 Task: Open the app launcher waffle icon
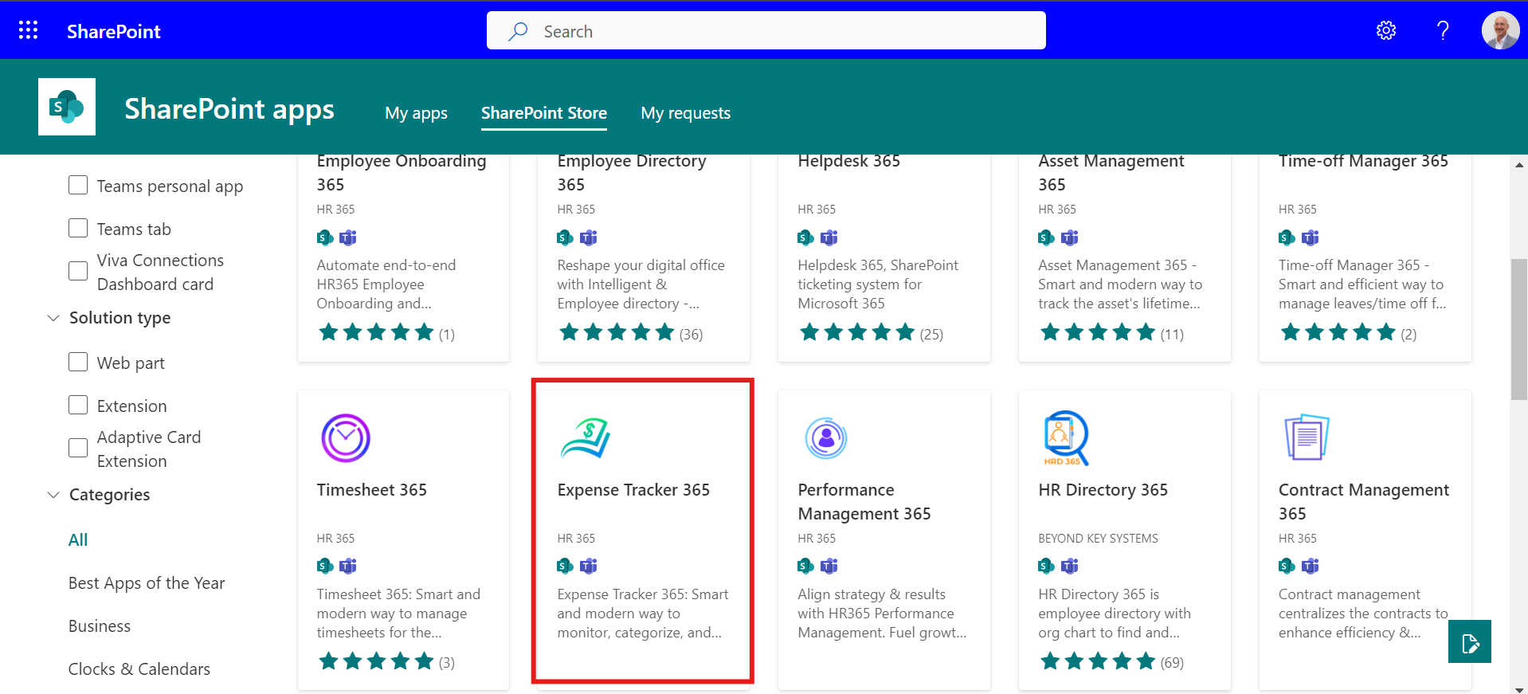tap(28, 30)
